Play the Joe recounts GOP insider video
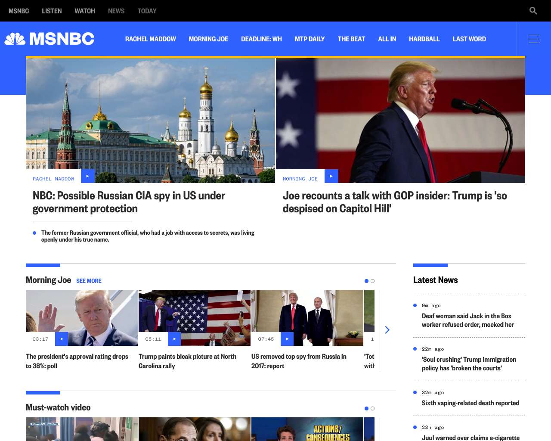The image size is (551, 441). 331,176
